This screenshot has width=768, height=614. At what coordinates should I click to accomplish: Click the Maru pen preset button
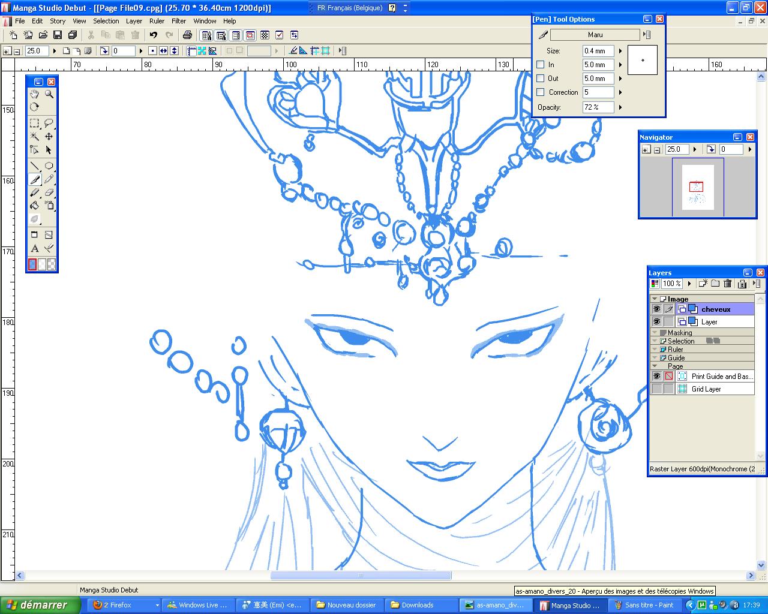click(x=595, y=35)
